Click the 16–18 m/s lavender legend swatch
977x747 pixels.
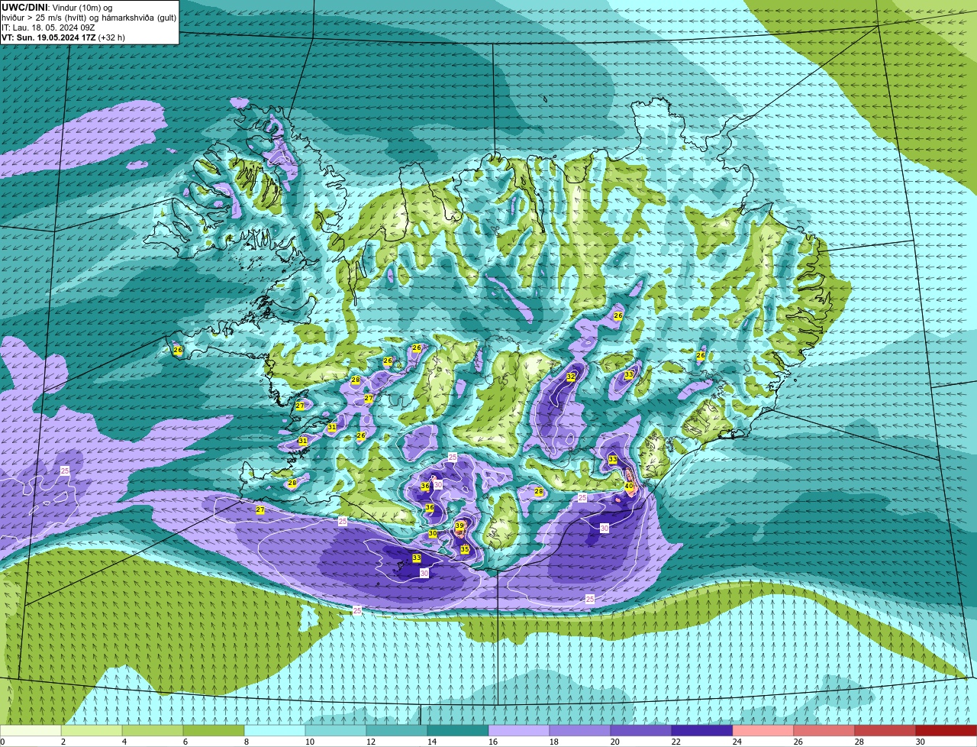[520, 731]
